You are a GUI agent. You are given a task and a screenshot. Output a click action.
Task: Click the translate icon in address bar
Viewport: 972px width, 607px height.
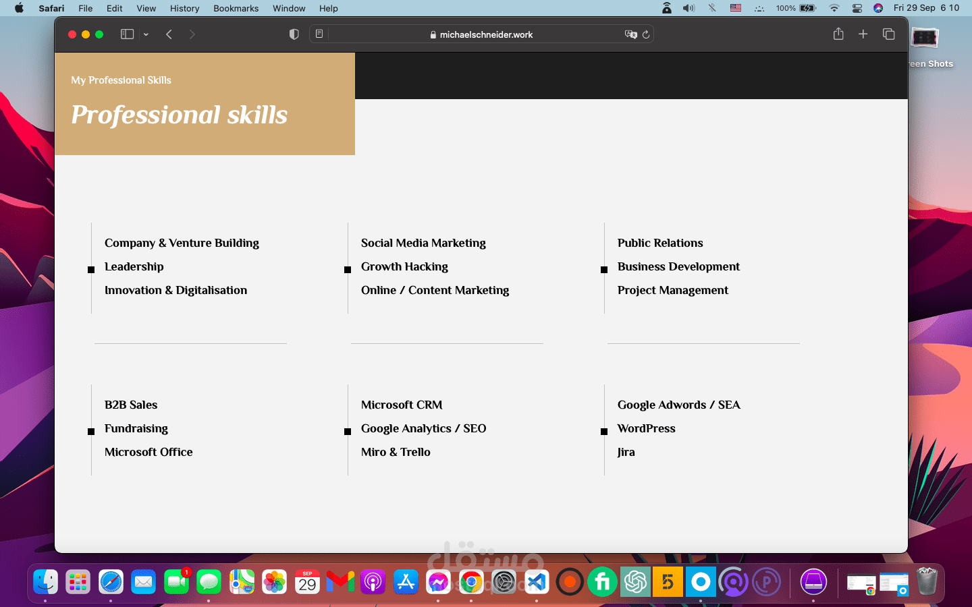[x=630, y=34]
